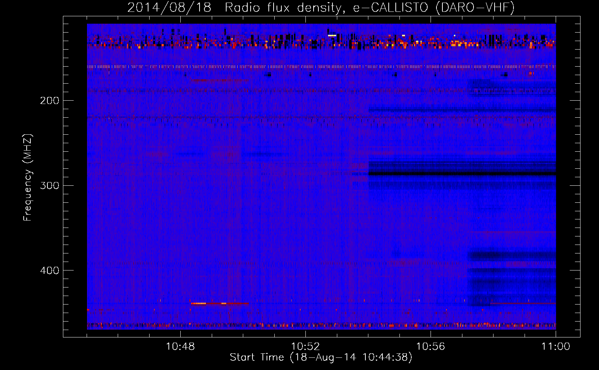The height and width of the screenshot is (370, 599).
Task: Click the 'Start Time (18-Aug-14 10:44:38)' axis label
Action: pyautogui.click(x=321, y=357)
